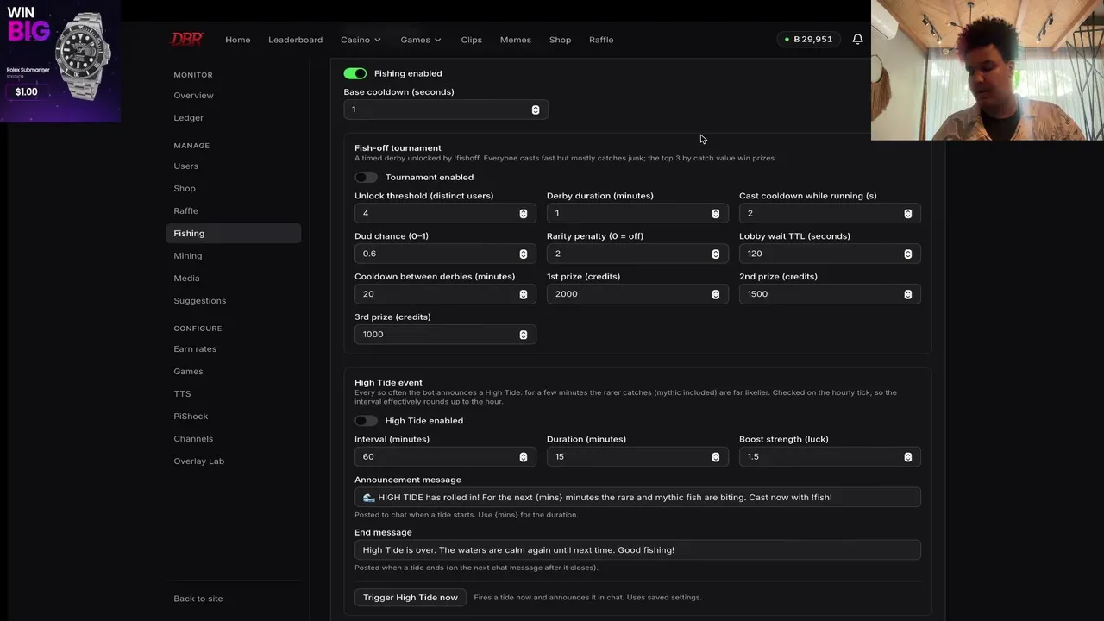
Task: Click the Cooldown between derbies stepper
Action: coord(523,294)
